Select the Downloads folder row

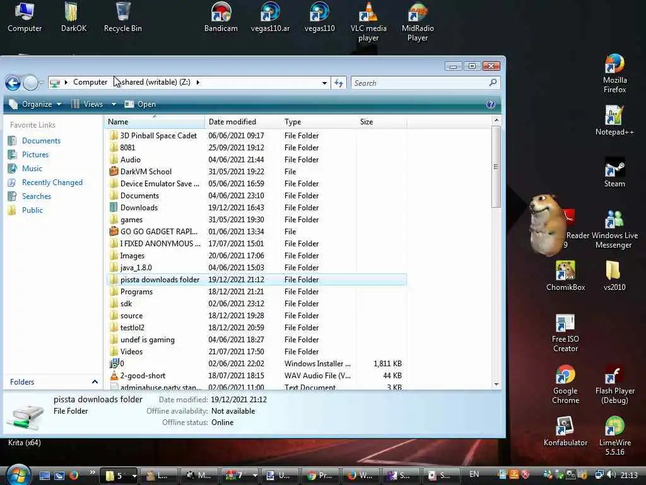point(257,208)
